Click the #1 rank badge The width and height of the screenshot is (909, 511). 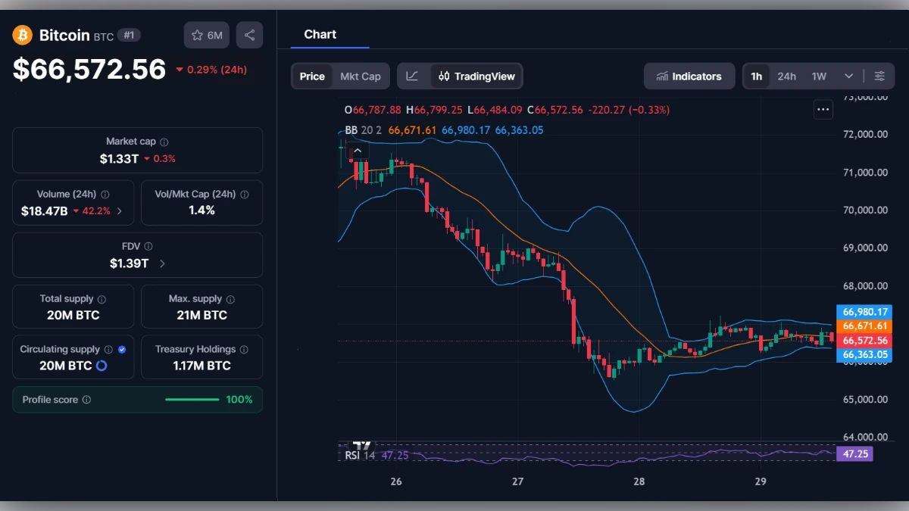coord(128,35)
